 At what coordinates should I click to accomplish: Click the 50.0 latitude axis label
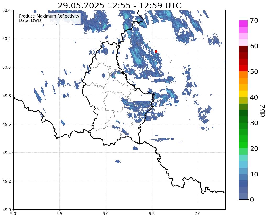point(7,67)
